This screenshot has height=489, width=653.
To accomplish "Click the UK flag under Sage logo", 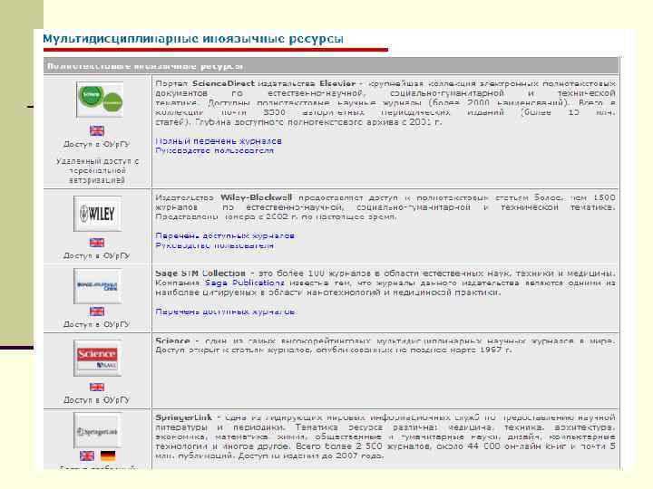I will click(97, 312).
